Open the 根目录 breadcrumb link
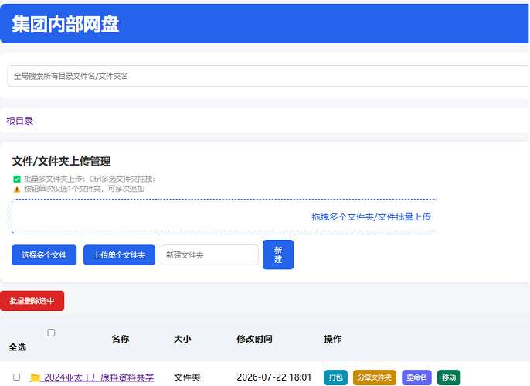Image resolution: width=530 pixels, height=386 pixels. tap(19, 121)
